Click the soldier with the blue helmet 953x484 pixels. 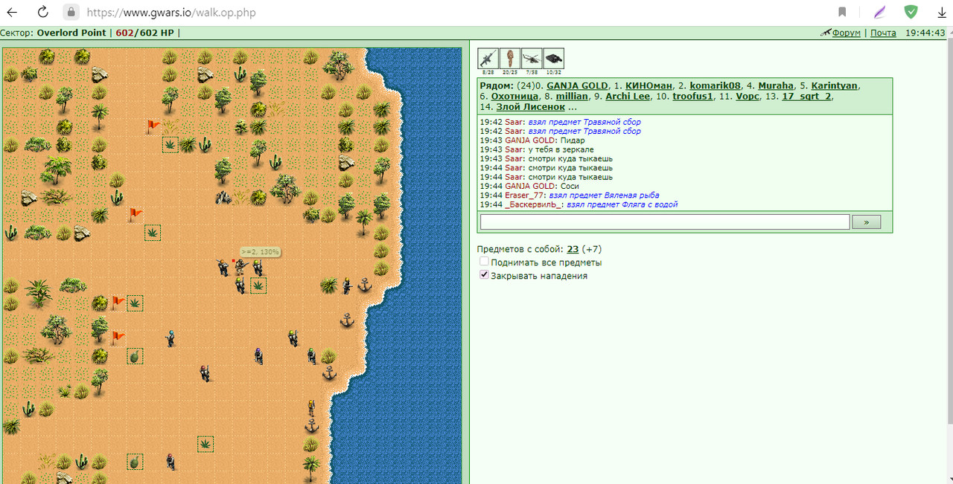point(170,338)
